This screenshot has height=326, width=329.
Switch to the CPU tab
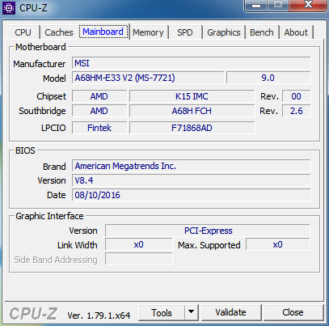pyautogui.click(x=23, y=32)
